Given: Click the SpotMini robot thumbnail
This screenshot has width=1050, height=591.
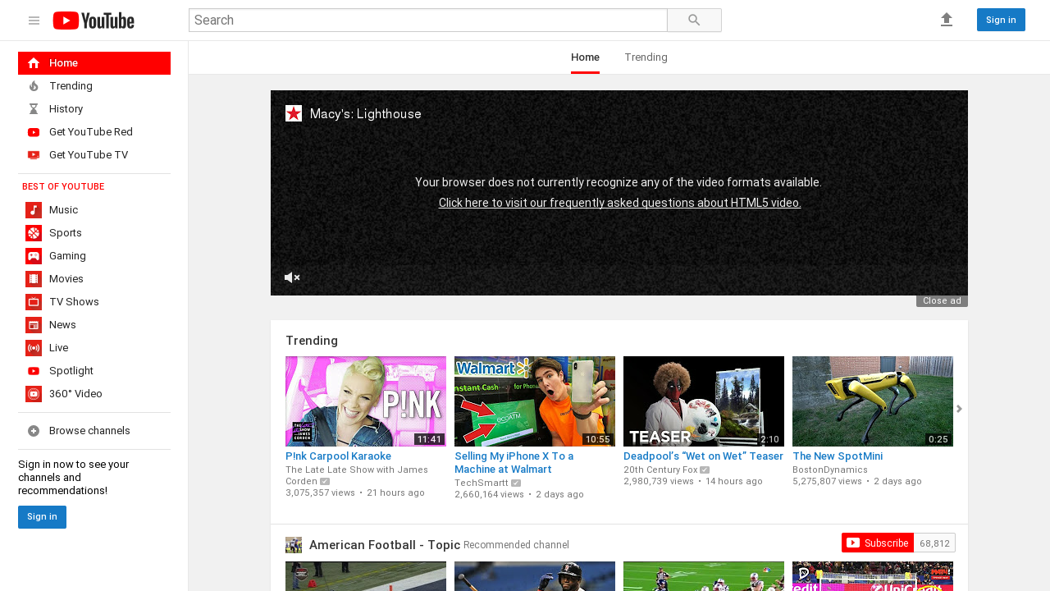Looking at the screenshot, I should click(x=873, y=401).
